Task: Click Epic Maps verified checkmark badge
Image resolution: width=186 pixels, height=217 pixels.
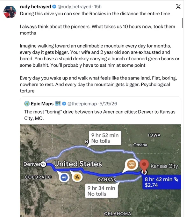Action: (x=64, y=103)
